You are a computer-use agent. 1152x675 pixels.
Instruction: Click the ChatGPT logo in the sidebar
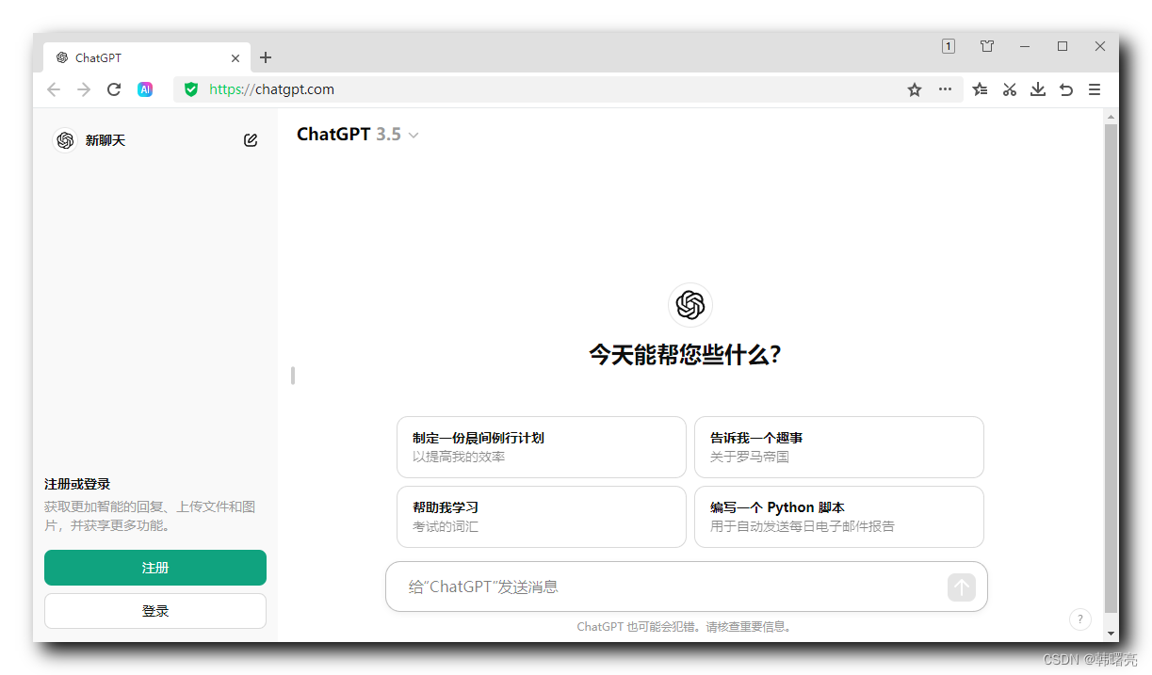point(65,140)
